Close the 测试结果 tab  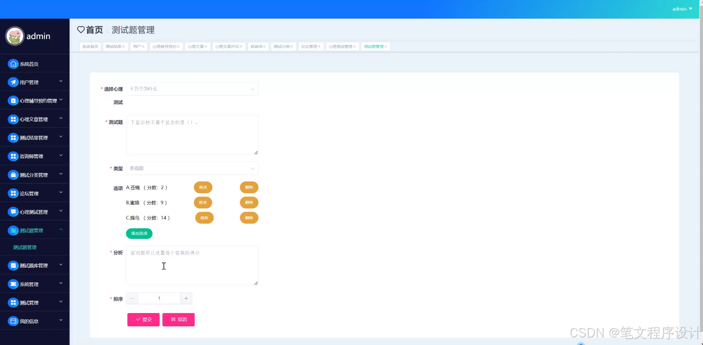coord(124,46)
